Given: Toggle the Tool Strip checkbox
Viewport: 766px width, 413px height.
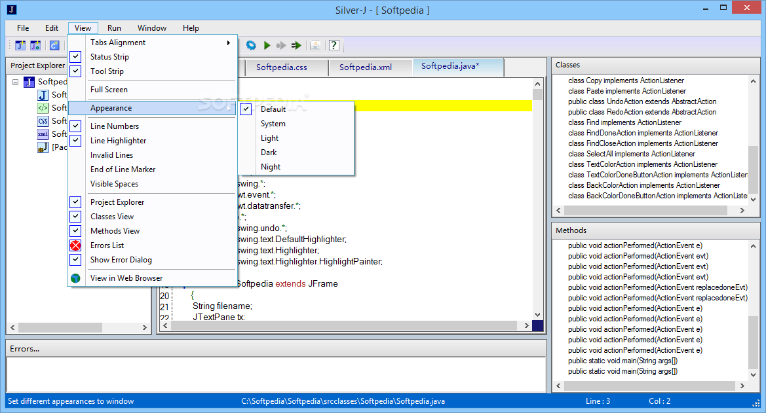Looking at the screenshot, I should pyautogui.click(x=75, y=71).
